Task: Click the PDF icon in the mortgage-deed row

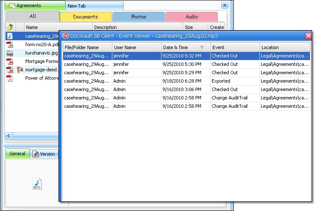Action: (x=10, y=70)
